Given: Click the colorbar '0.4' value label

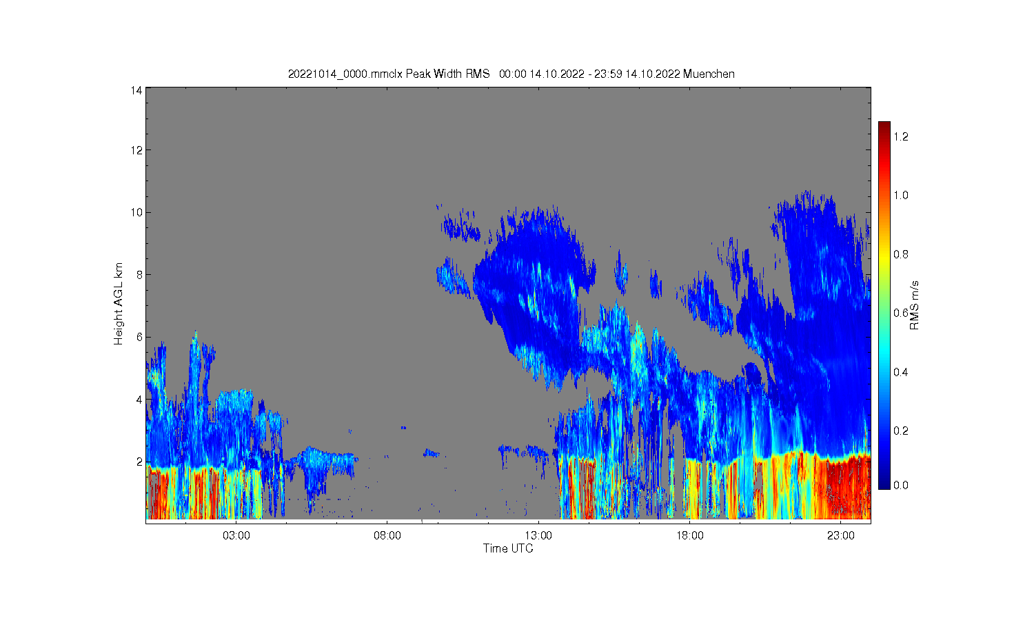Looking at the screenshot, I should click(x=901, y=372).
